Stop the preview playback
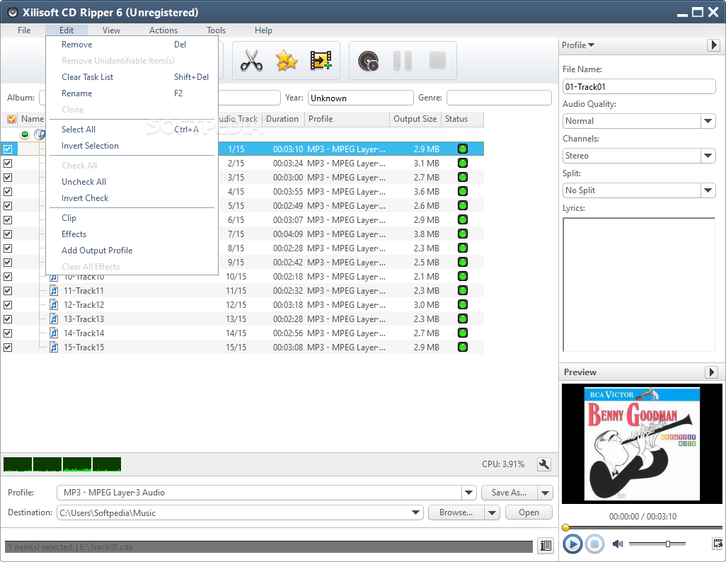Screen dimensions: 726x562 (594, 544)
